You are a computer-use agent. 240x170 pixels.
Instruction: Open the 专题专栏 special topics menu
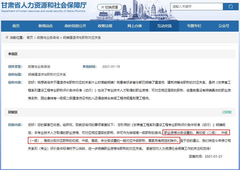tap(194, 26)
